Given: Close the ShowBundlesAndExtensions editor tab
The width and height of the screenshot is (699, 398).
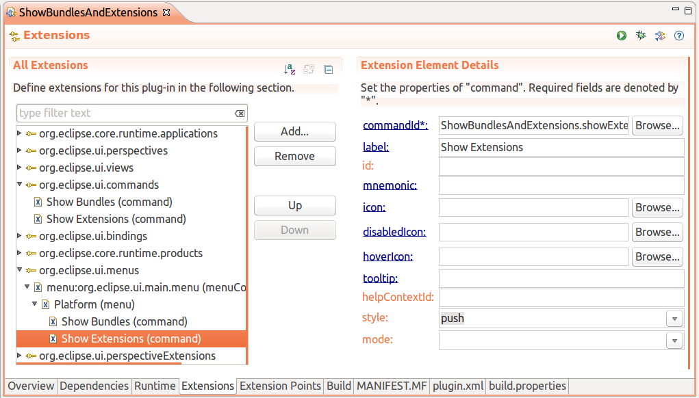Looking at the screenshot, I should pyautogui.click(x=166, y=12).
